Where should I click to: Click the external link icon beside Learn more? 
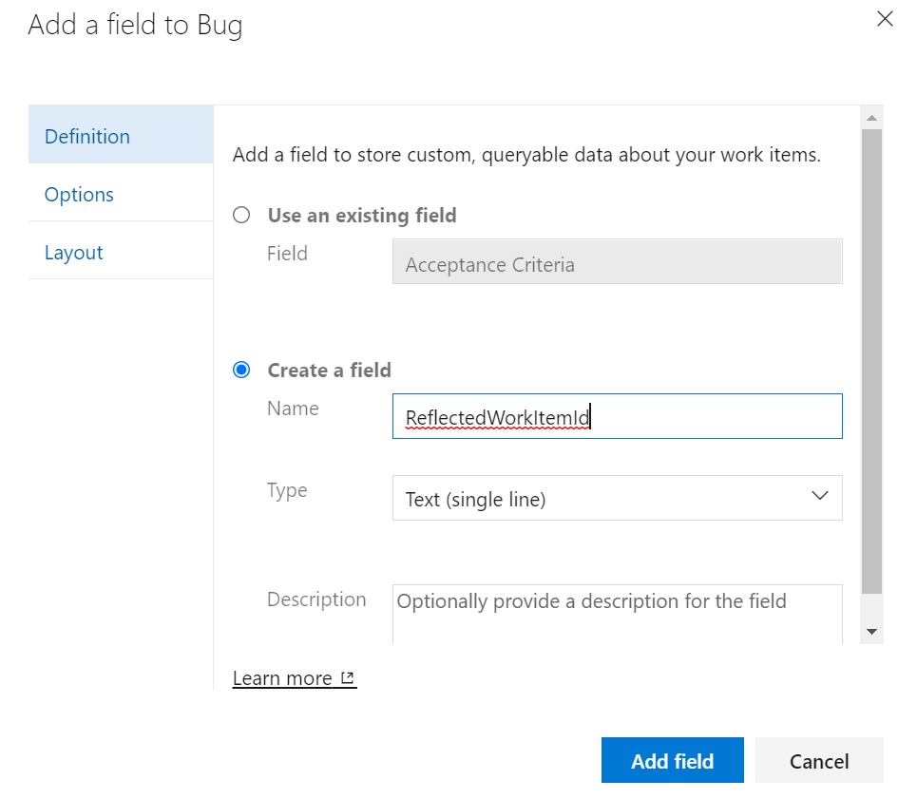347,677
